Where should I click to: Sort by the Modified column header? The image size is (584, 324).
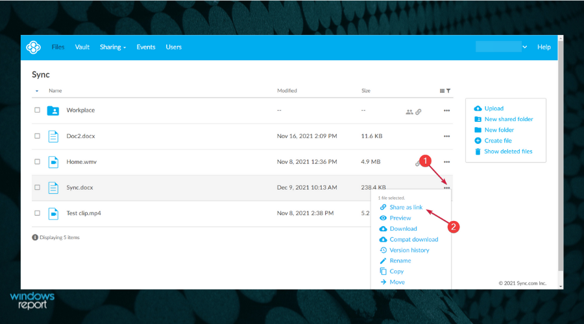[287, 91]
